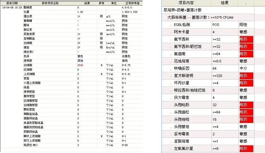This screenshot has width=265, height=153.
Task: Click the 异常 column header
Action: pyautogui.click(x=102, y=3)
